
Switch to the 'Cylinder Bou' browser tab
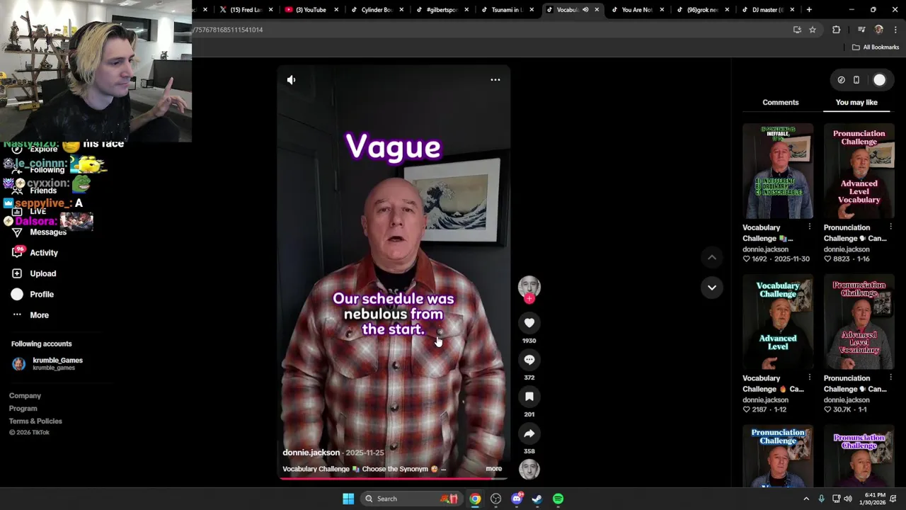pos(376,10)
